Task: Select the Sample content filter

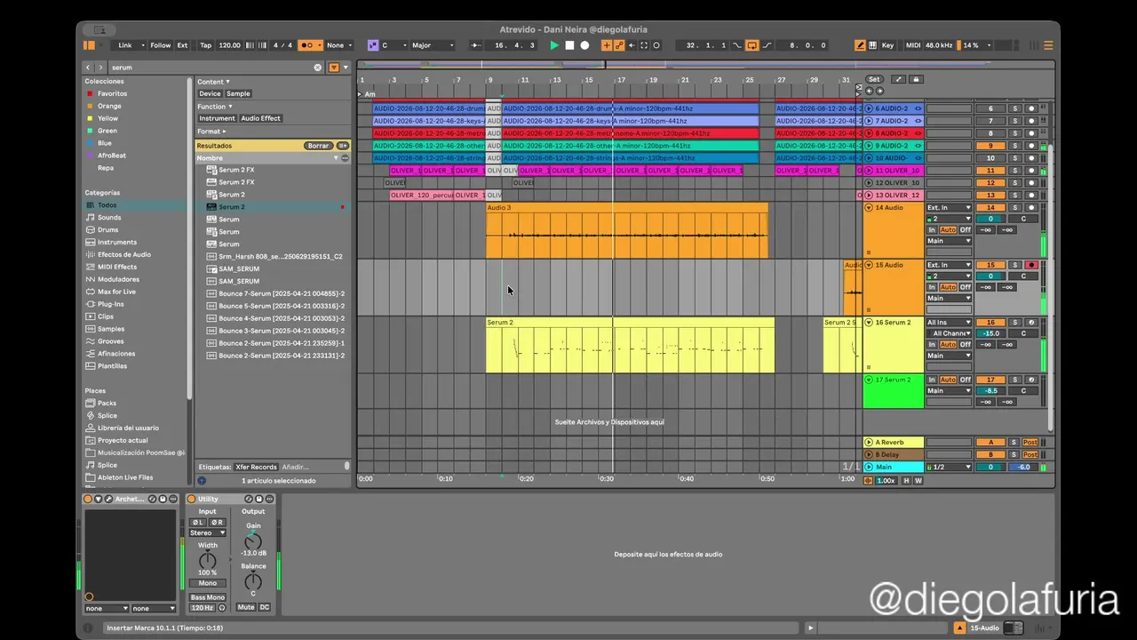Action: click(238, 93)
